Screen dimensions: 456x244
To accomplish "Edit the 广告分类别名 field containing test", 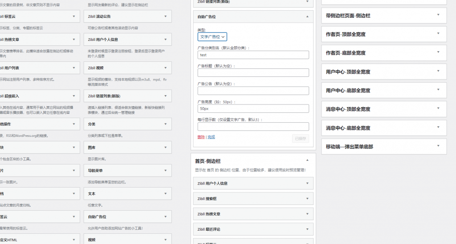I will coord(253,55).
